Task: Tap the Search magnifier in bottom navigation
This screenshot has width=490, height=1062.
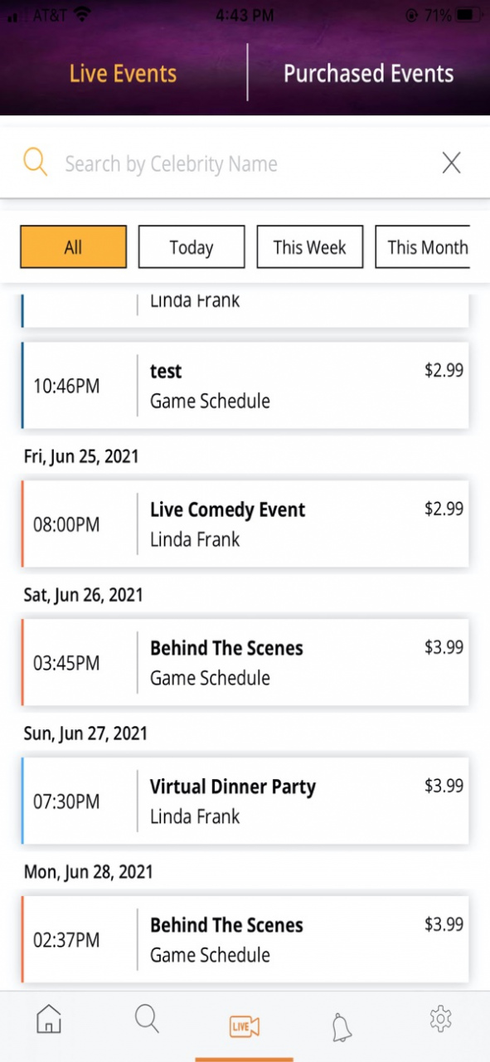Action: 147,1019
